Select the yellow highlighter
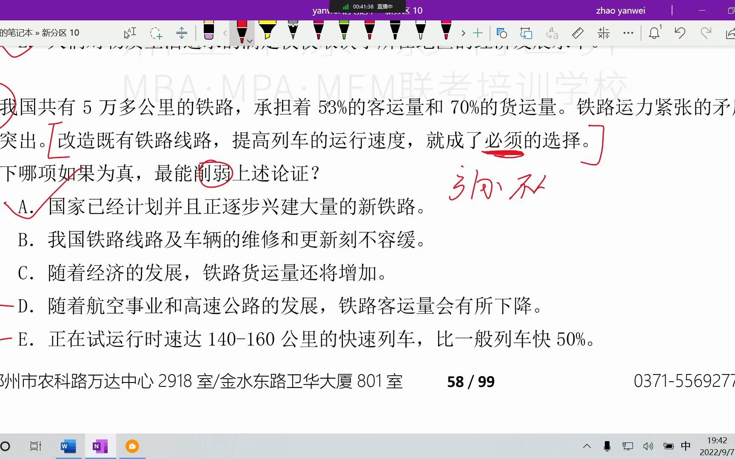735x459 pixels. (x=267, y=31)
